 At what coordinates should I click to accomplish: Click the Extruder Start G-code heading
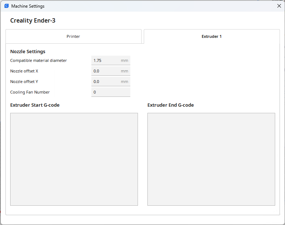click(x=35, y=105)
